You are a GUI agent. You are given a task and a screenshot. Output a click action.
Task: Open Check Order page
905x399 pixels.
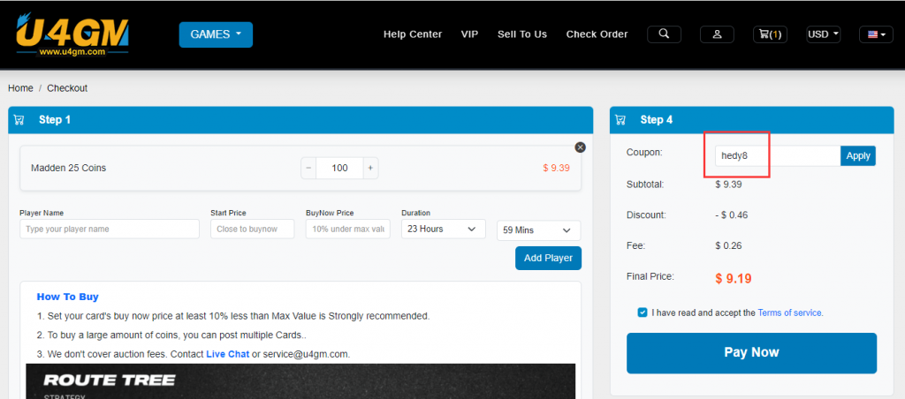click(x=597, y=34)
